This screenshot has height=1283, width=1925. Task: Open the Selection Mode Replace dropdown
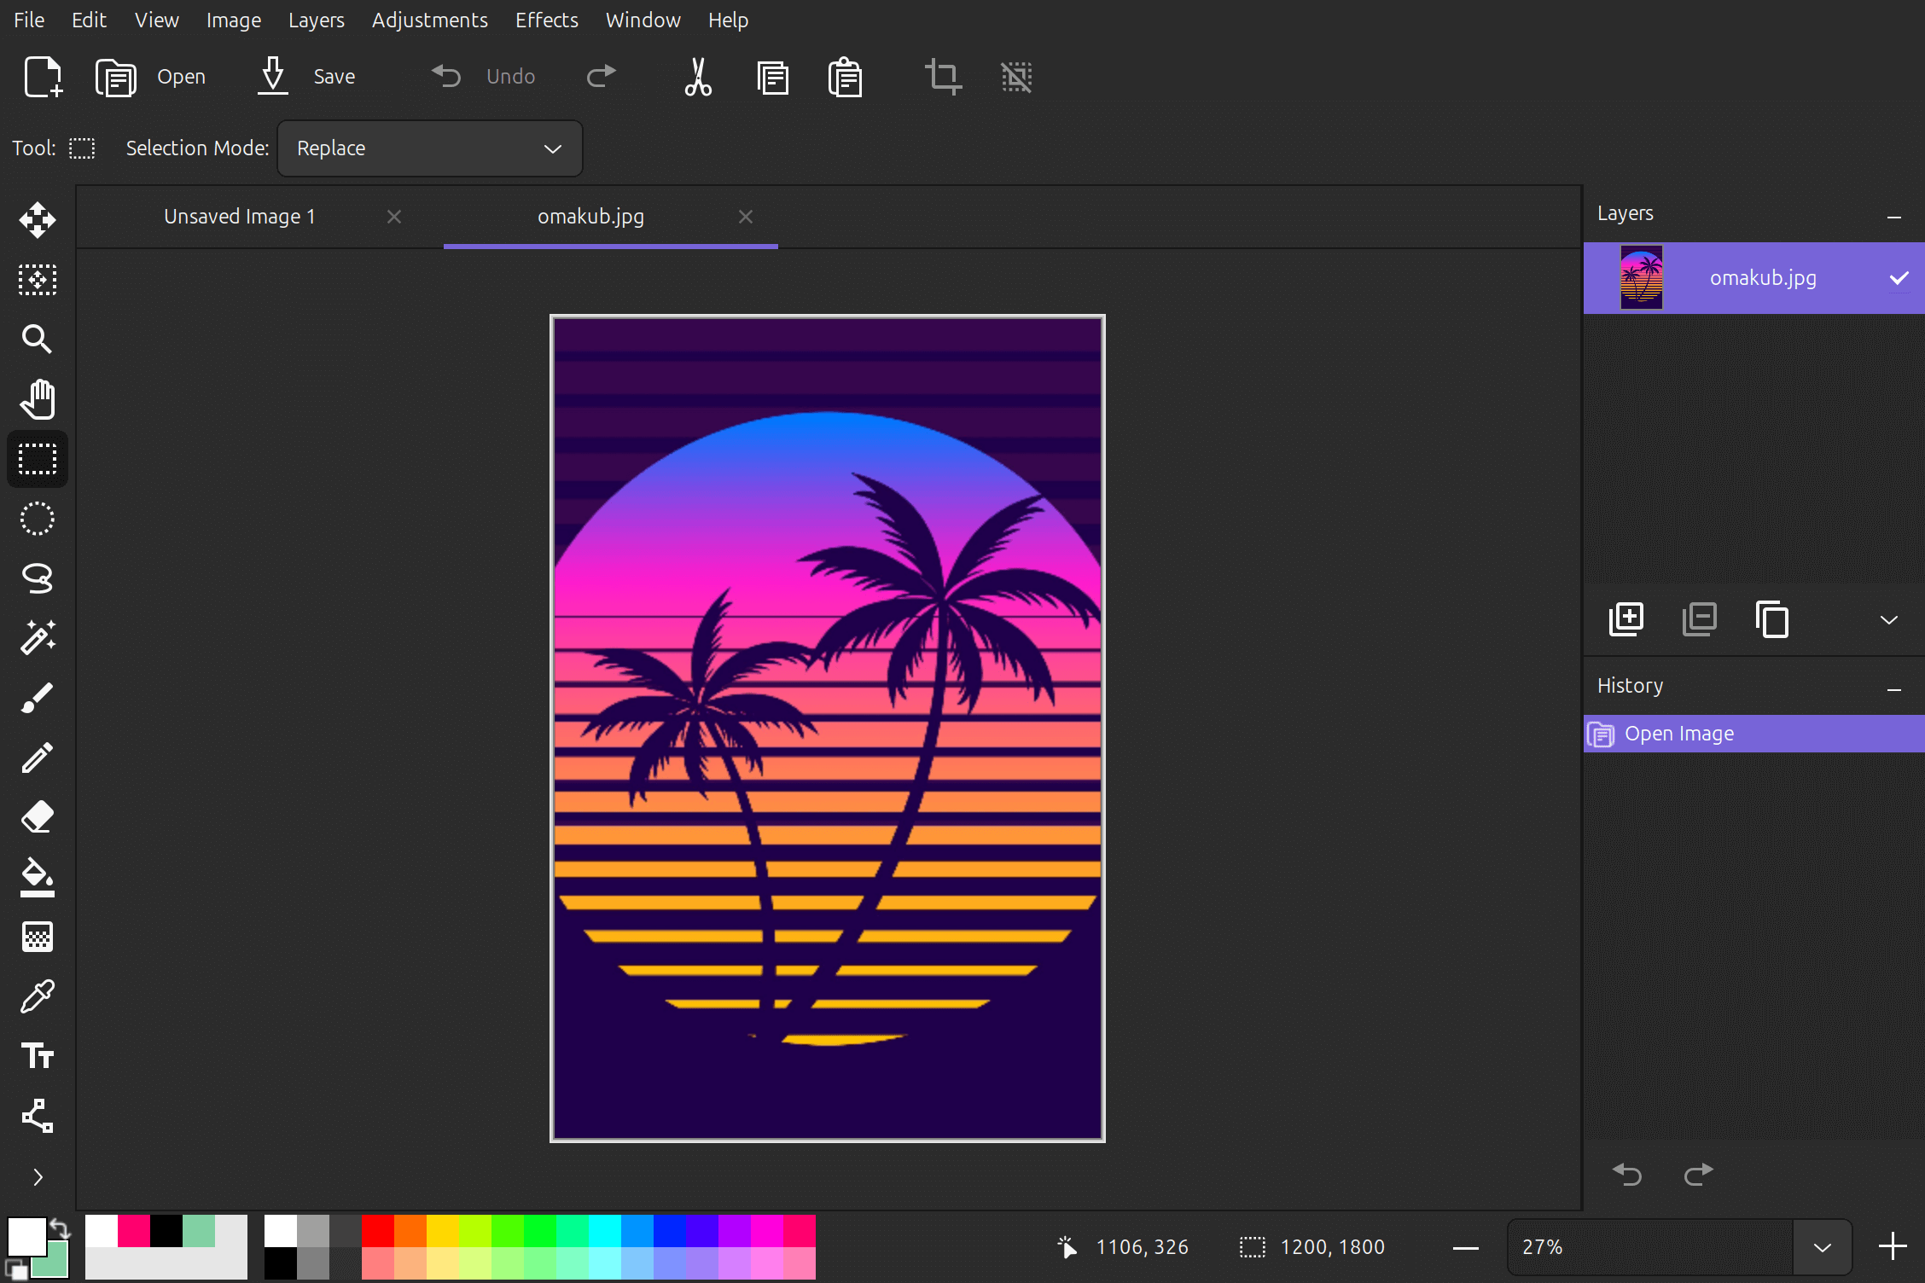pyautogui.click(x=430, y=148)
